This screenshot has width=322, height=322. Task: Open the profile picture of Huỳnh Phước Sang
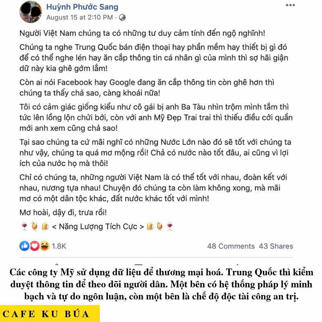31,12
